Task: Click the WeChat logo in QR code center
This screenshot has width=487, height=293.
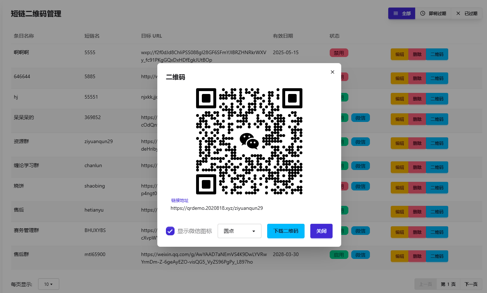Action: click(249, 141)
